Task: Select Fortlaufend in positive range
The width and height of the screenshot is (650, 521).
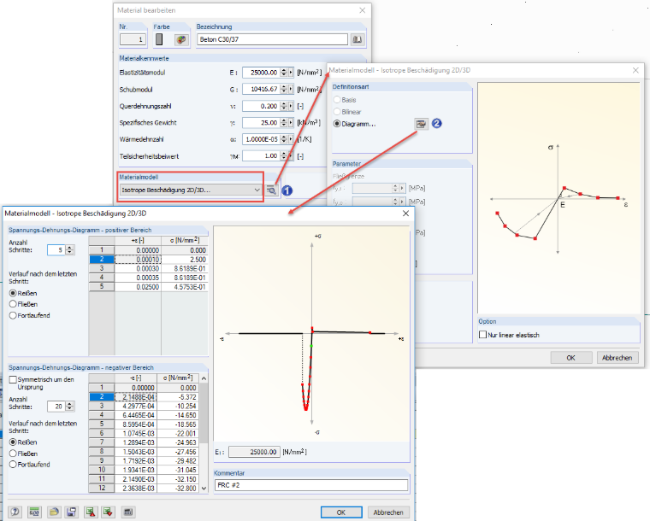Action: pos(13,315)
